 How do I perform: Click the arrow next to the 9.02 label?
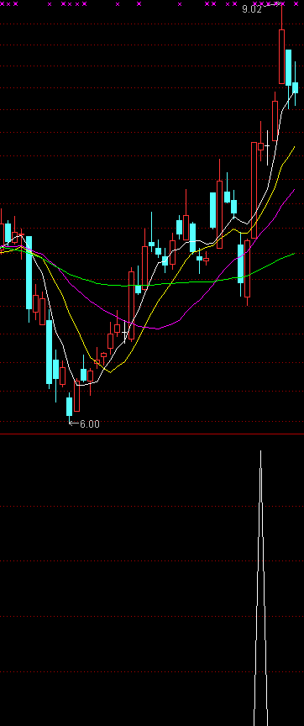tap(272, 5)
